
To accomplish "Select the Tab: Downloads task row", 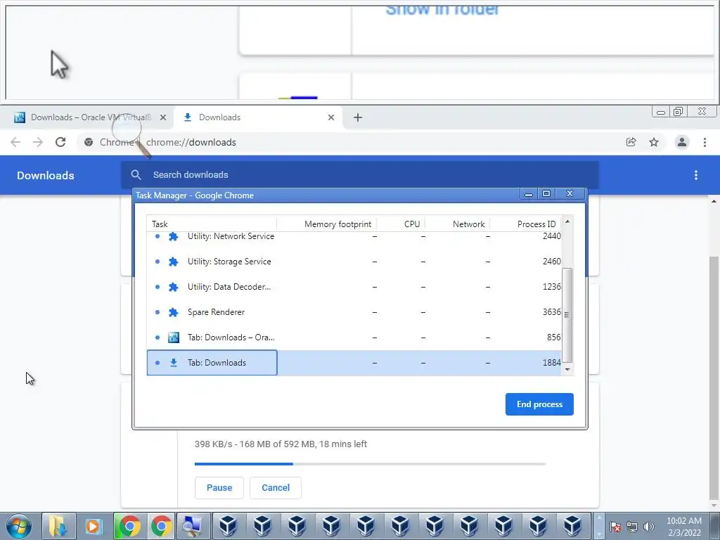I will pos(354,363).
